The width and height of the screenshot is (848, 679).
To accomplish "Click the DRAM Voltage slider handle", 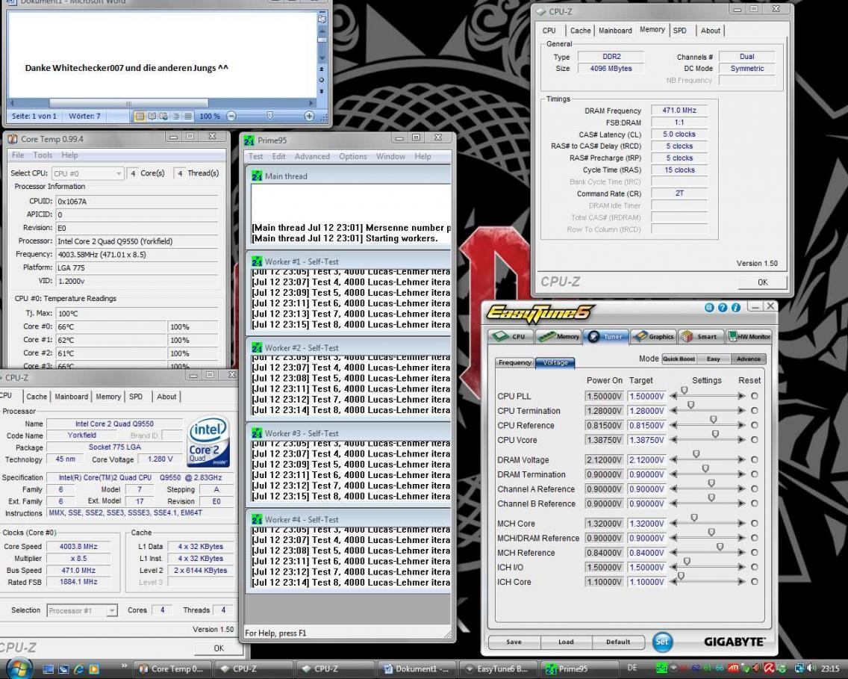I will pyautogui.click(x=696, y=454).
